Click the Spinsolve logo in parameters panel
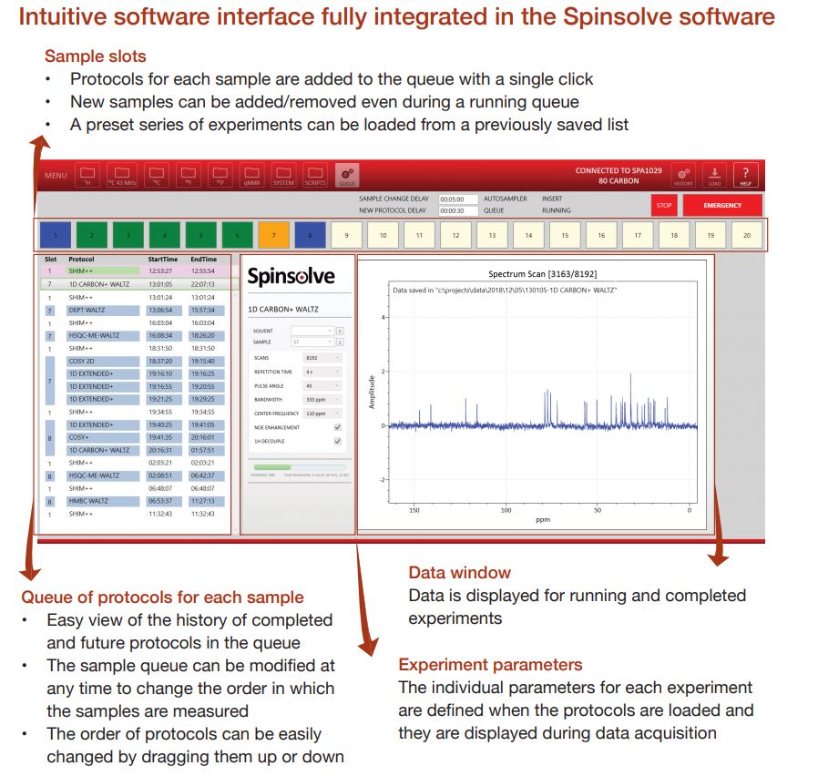The image size is (818, 776). click(291, 276)
